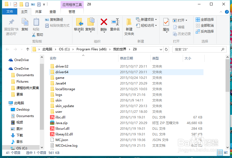Click navigation pane scroll down arrow
The width and height of the screenshot is (232, 158).
tap(42, 148)
